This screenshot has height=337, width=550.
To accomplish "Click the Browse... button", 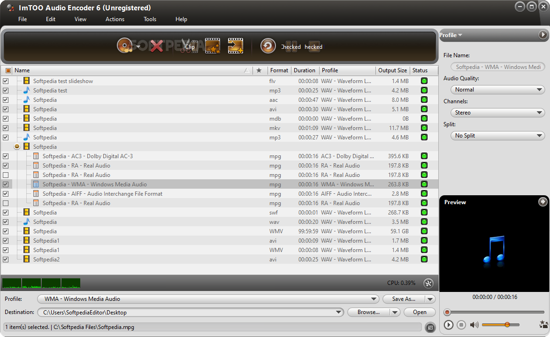I will (369, 312).
